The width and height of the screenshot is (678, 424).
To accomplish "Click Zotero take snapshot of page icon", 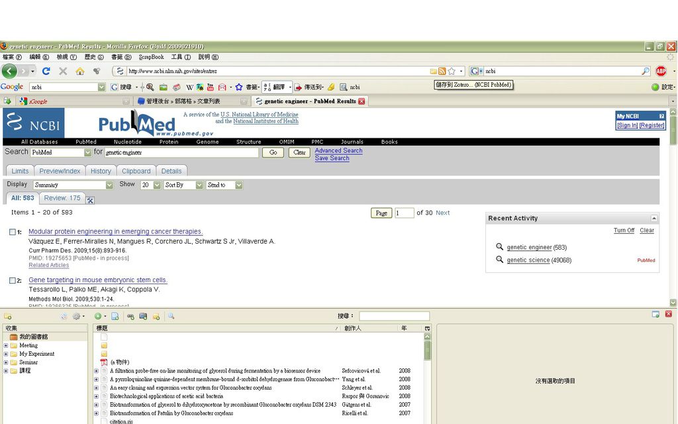I will [143, 316].
